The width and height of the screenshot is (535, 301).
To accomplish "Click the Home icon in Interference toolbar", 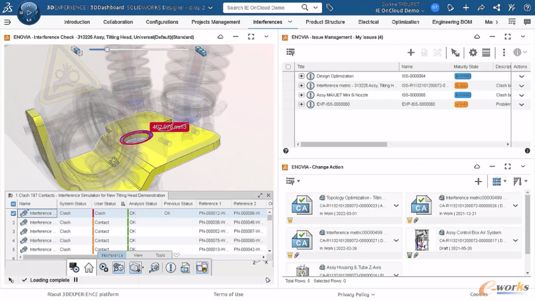I will [89, 268].
